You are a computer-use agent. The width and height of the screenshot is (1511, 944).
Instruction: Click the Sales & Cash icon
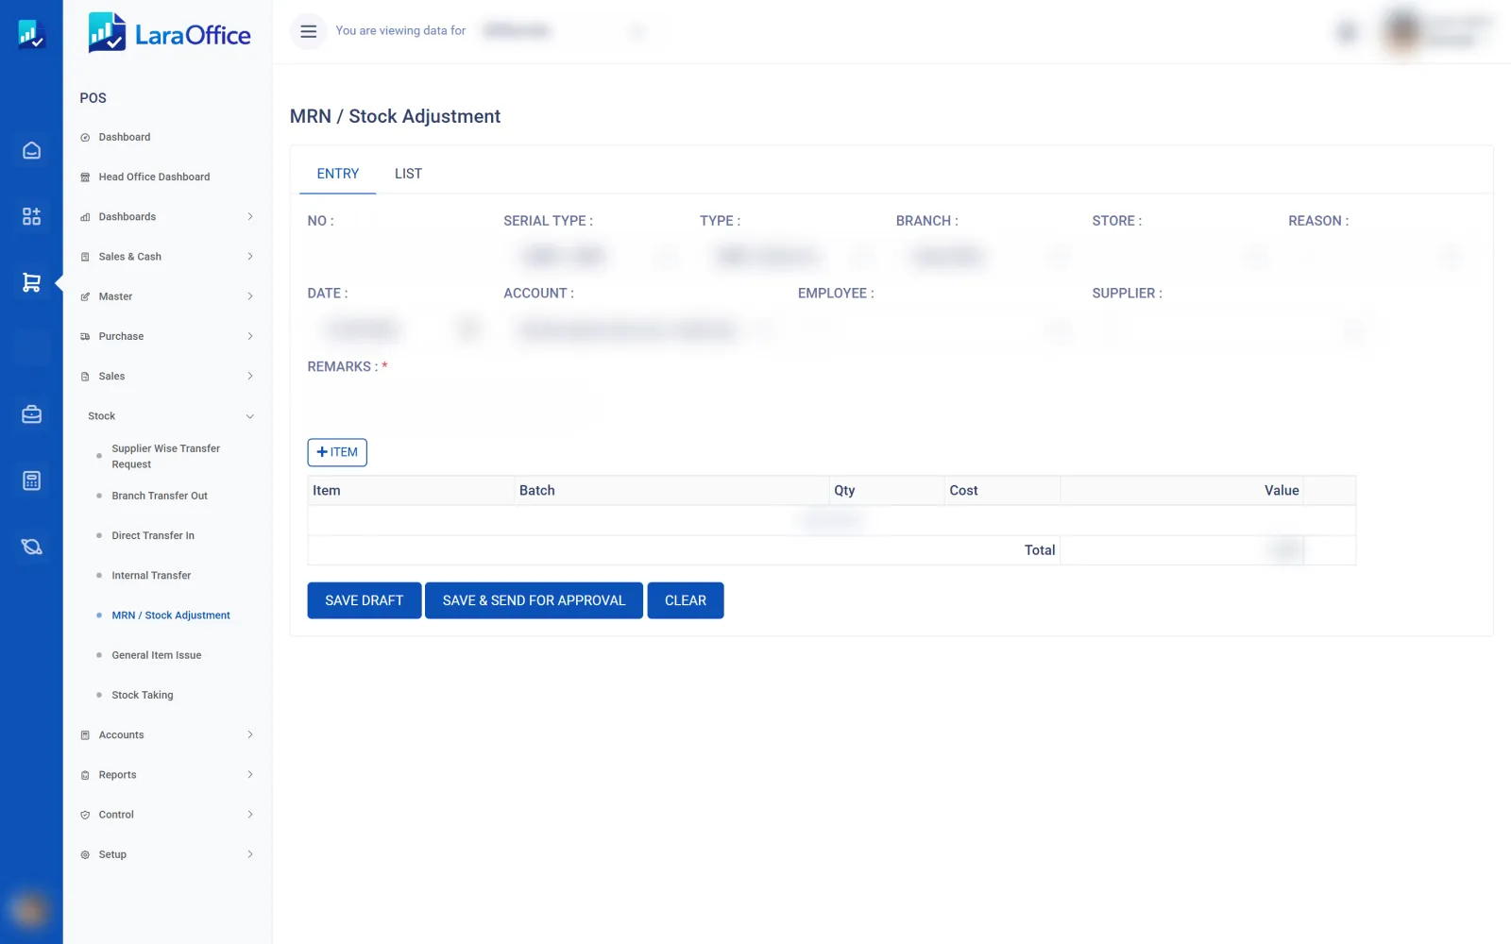pos(85,257)
